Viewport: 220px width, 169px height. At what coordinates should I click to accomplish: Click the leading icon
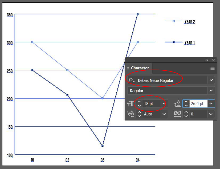coord(177,104)
